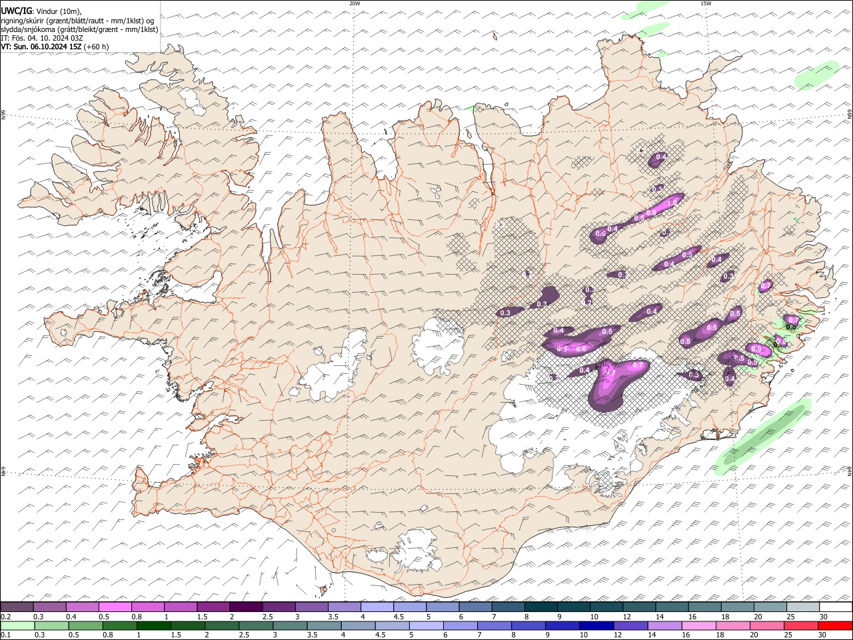The image size is (853, 640).
Task: Pick the bottom-row swatch starting at 6
Action: pyautogui.click(x=460, y=625)
